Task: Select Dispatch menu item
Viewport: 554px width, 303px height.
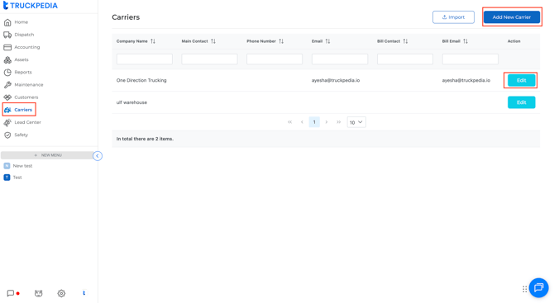Action: (x=24, y=35)
